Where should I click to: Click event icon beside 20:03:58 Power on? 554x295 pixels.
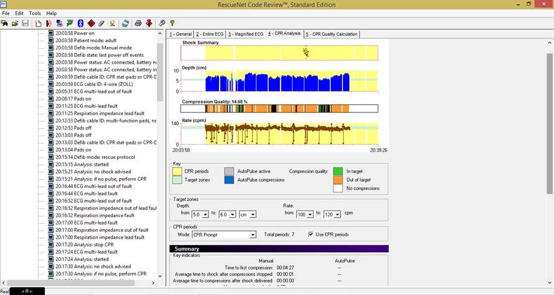pos(51,33)
